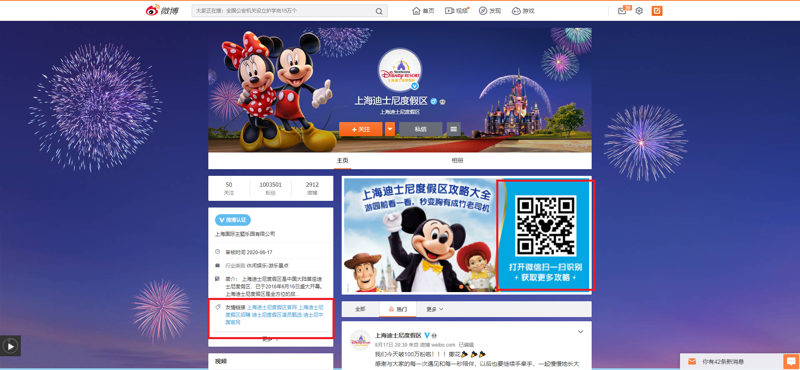This screenshot has width=800, height=370.
Task: Open the settings gear icon
Action: [x=639, y=11]
